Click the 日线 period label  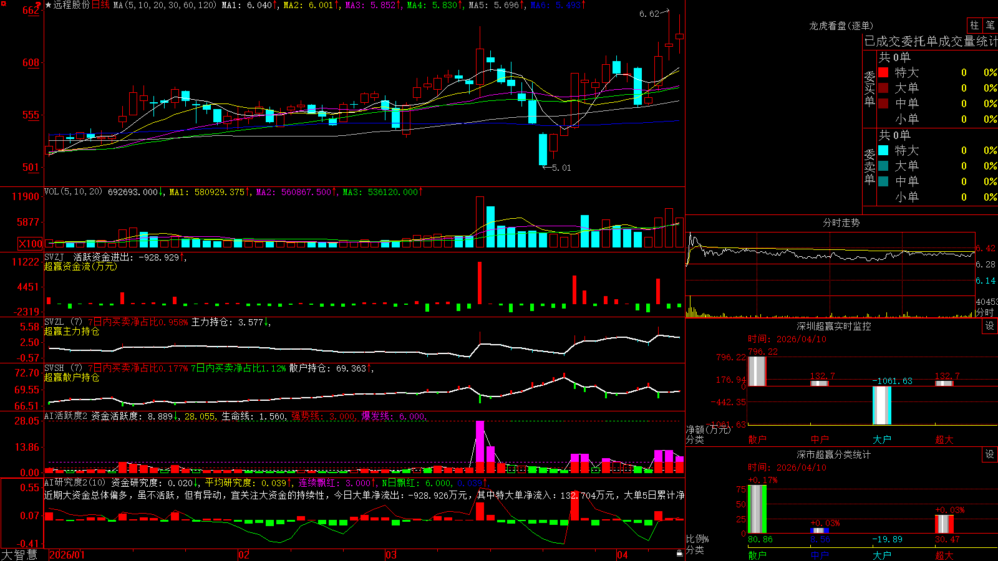[x=100, y=5]
